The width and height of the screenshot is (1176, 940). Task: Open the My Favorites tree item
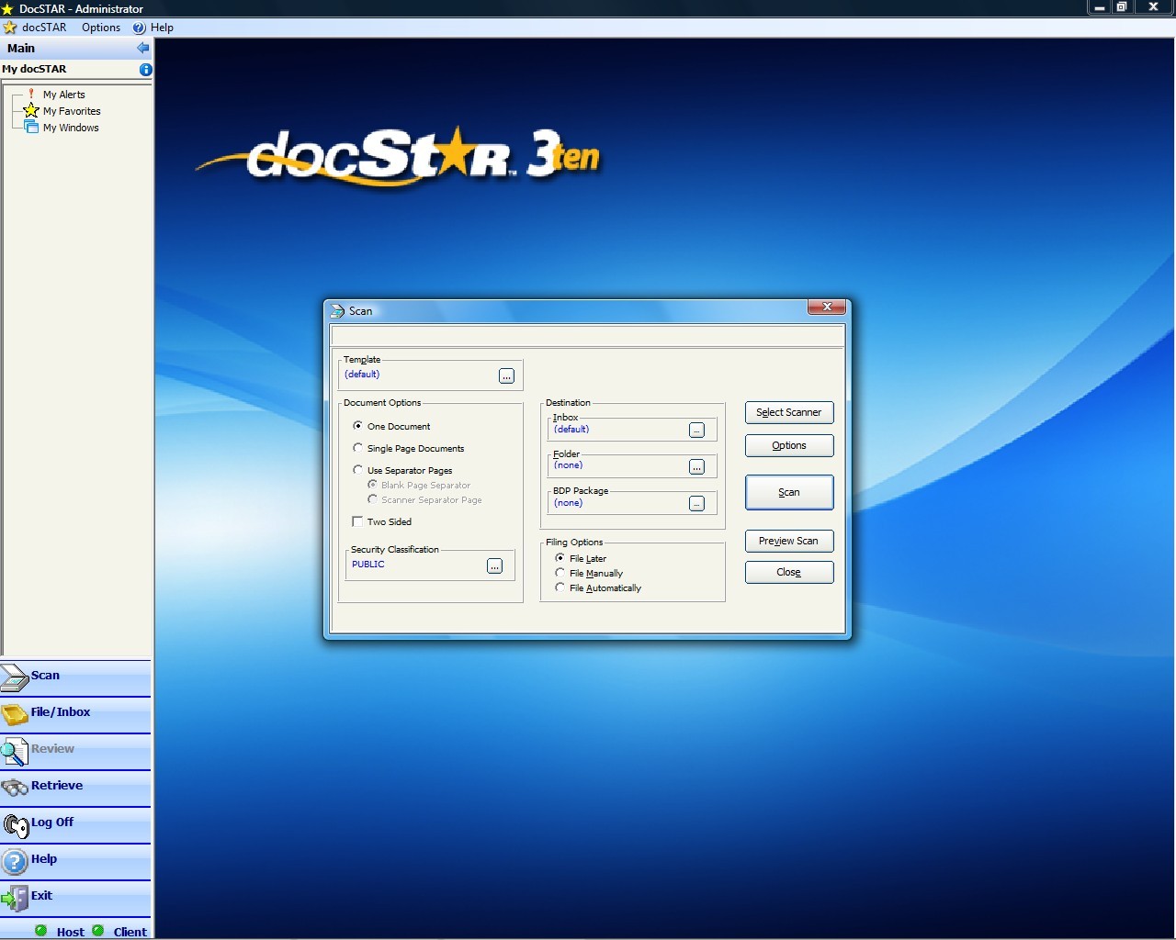point(72,111)
